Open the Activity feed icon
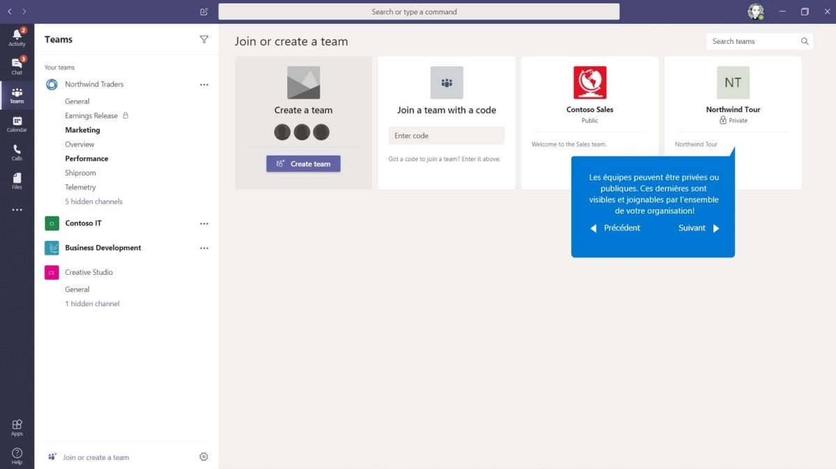 point(17,38)
